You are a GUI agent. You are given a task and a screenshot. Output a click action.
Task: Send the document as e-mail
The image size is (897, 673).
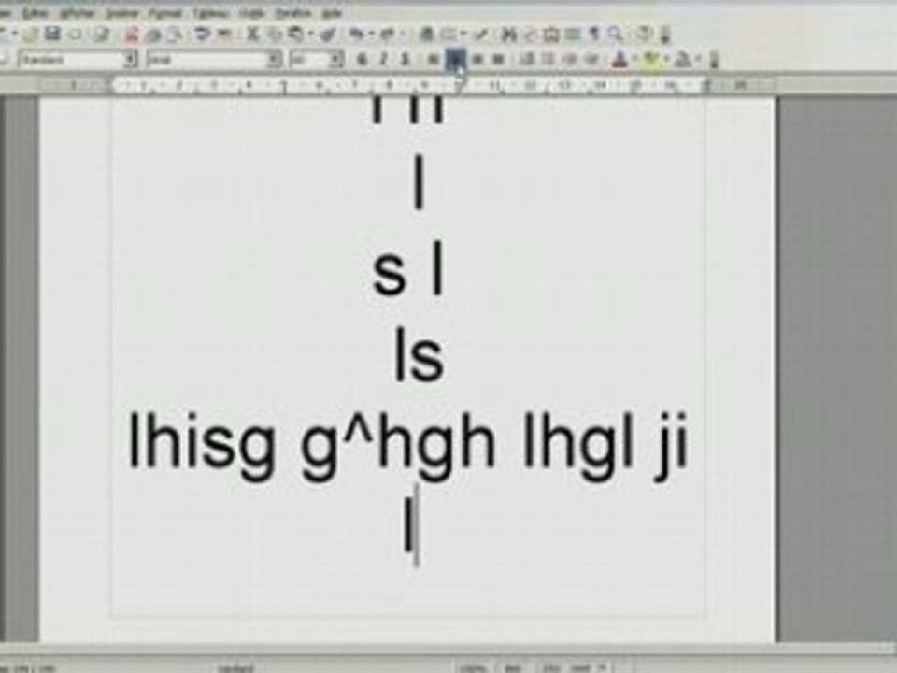tap(76, 35)
